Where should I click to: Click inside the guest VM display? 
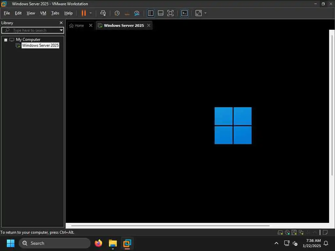point(197,126)
